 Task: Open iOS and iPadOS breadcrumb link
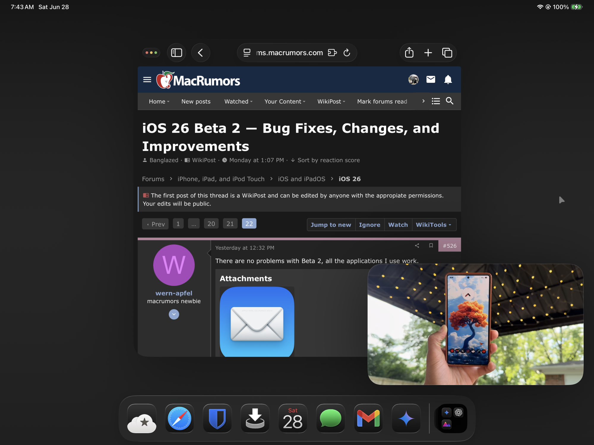[301, 179]
